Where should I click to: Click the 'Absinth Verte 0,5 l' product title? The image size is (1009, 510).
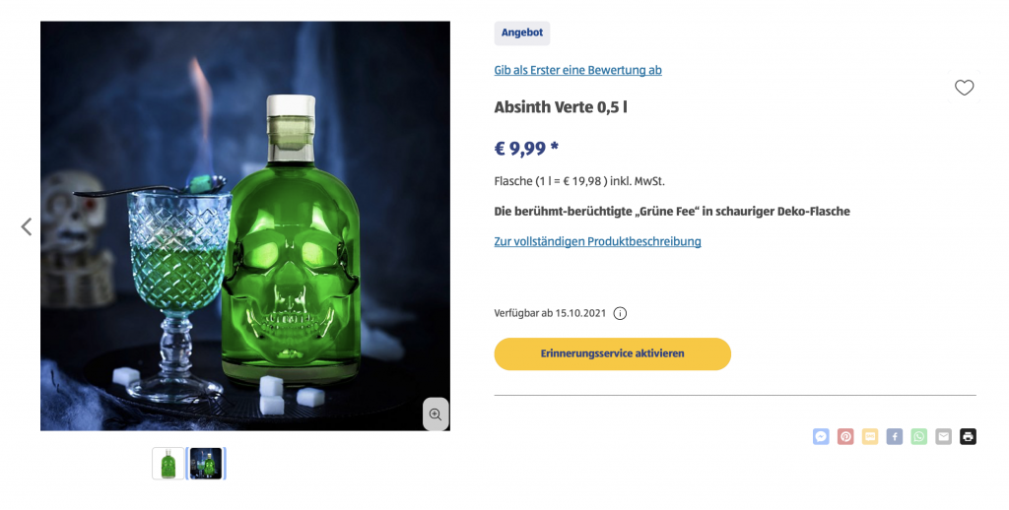pyautogui.click(x=561, y=106)
